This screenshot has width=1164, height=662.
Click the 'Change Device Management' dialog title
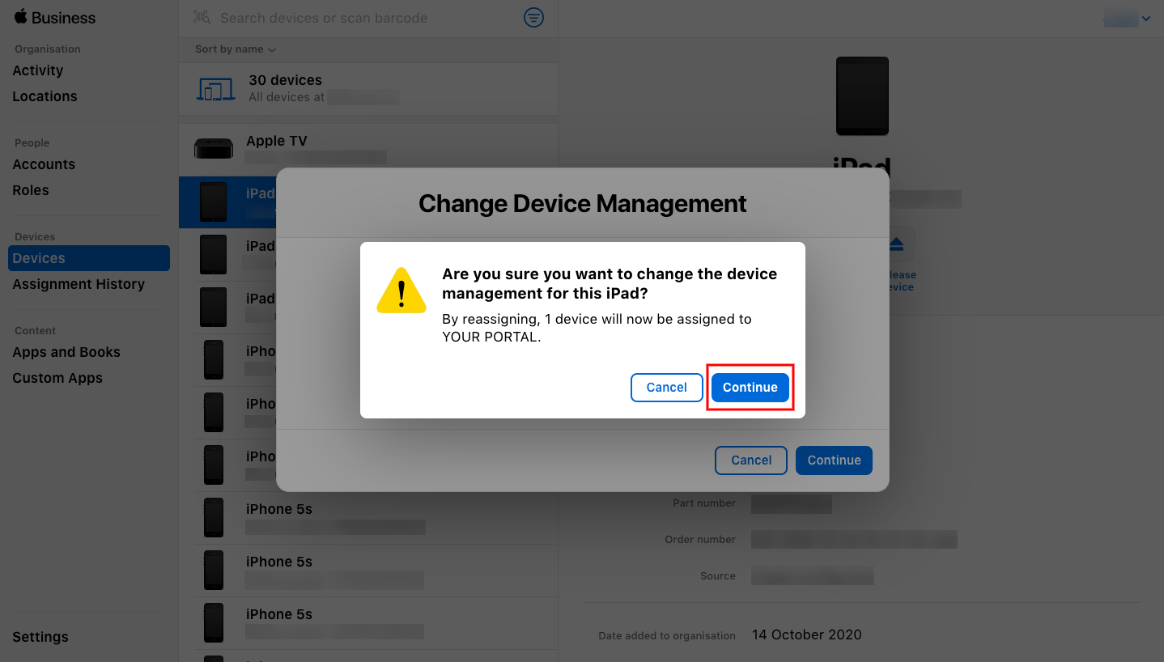pyautogui.click(x=583, y=203)
